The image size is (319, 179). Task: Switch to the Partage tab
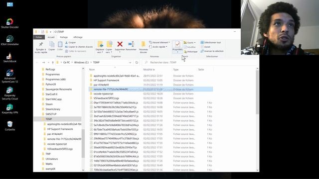(64, 37)
